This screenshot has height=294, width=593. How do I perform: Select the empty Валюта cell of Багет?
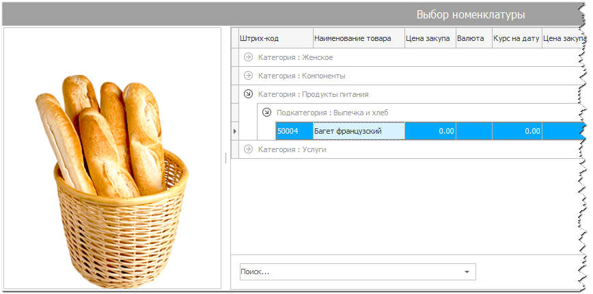[474, 131]
